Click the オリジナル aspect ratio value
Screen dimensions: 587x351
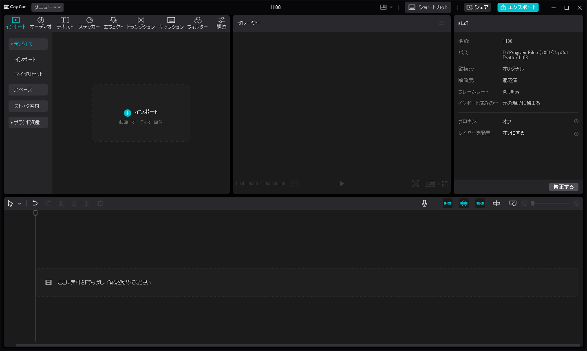point(513,69)
